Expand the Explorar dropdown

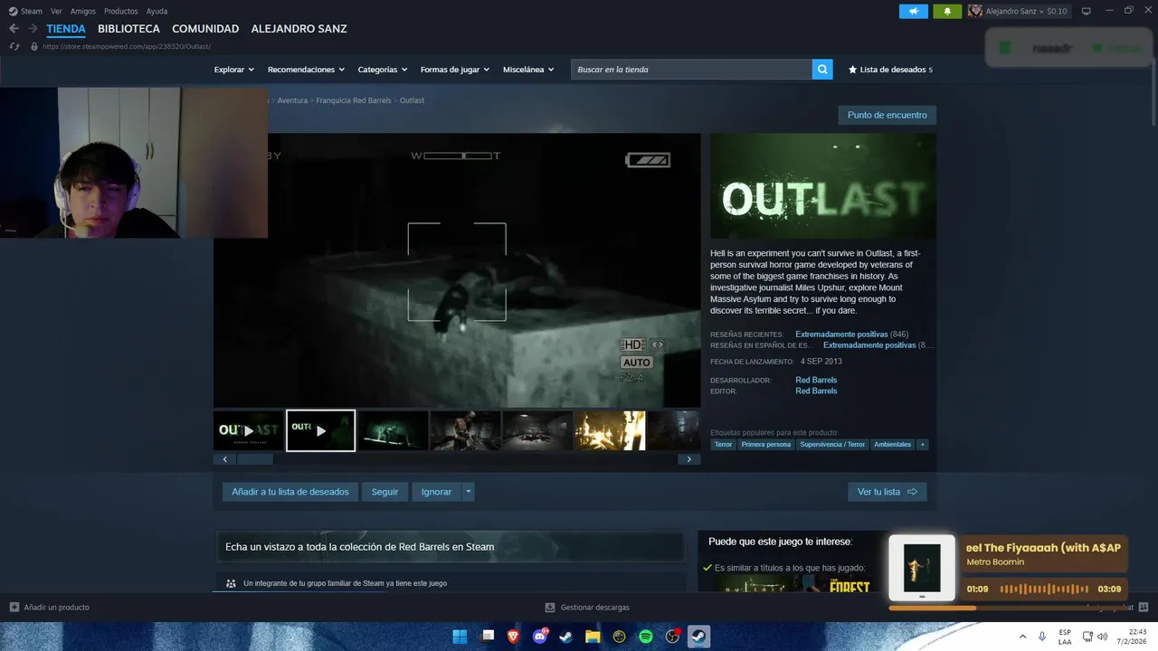point(233,70)
